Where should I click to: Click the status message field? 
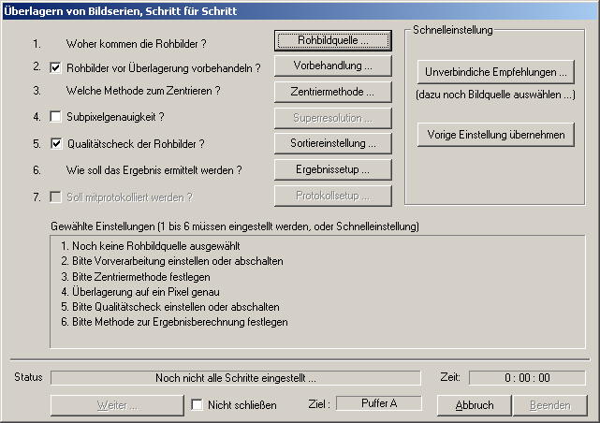(236, 377)
